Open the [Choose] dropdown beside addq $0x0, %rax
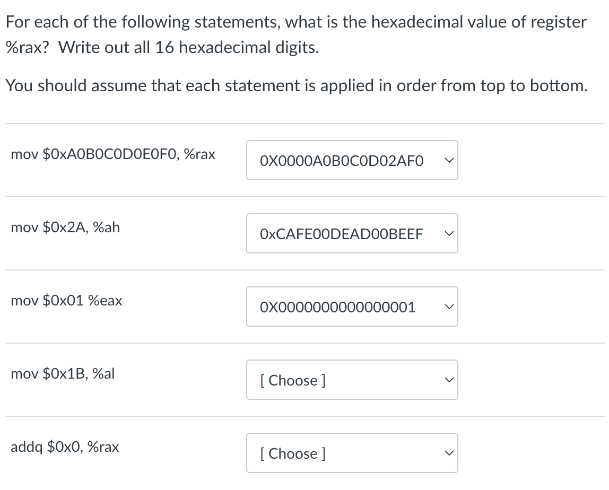This screenshot has height=490, width=609. coord(342,453)
